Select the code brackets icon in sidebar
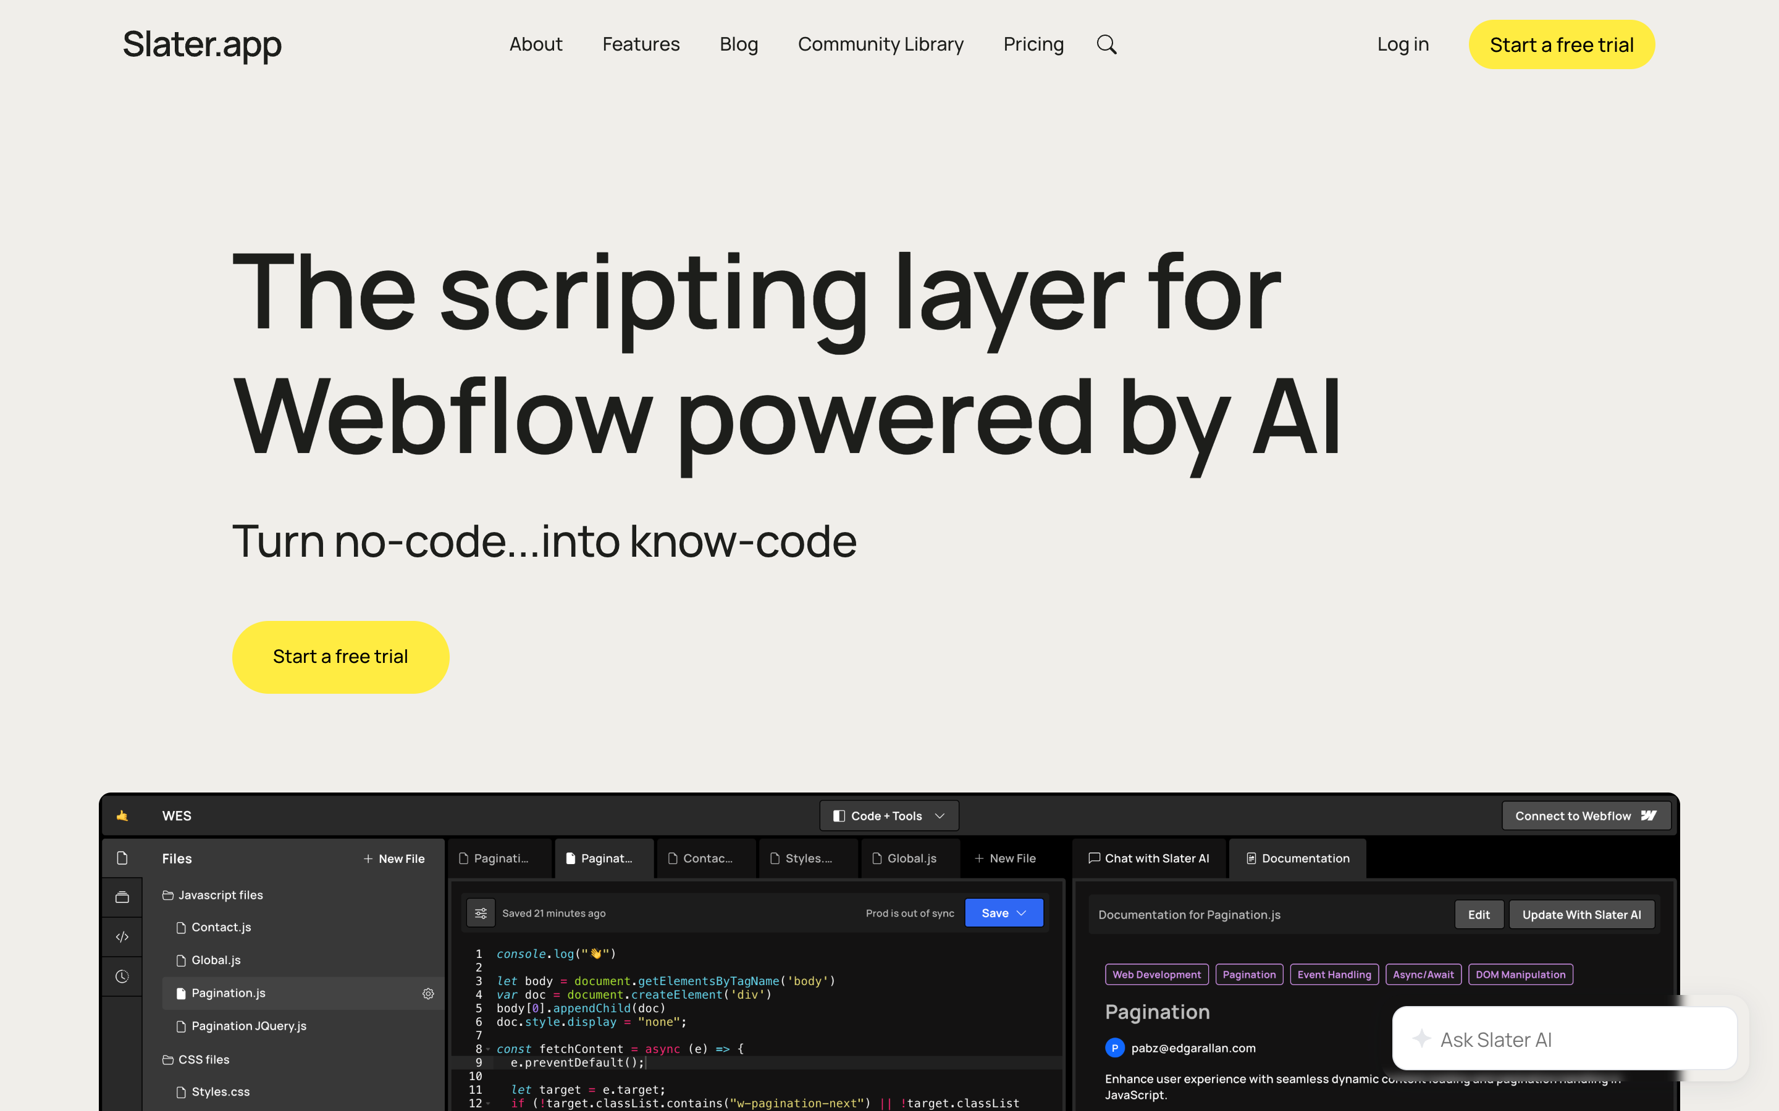Viewport: 1779px width, 1111px height. (122, 937)
